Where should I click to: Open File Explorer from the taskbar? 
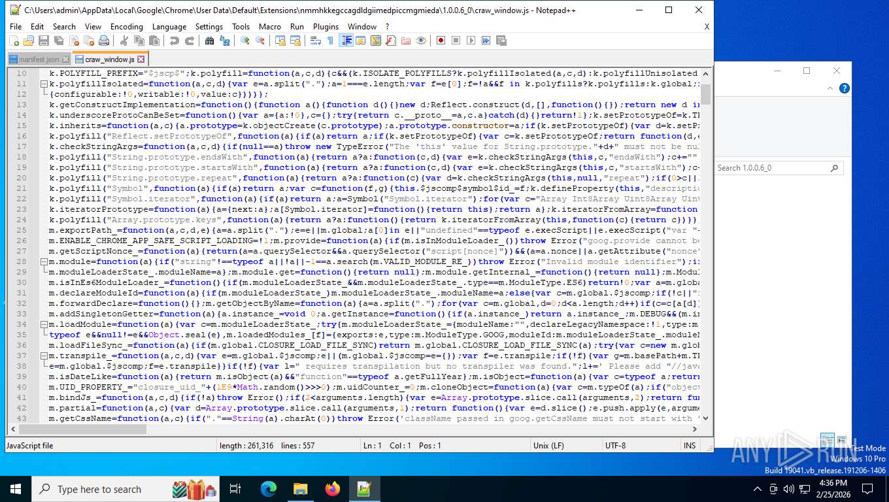301,489
